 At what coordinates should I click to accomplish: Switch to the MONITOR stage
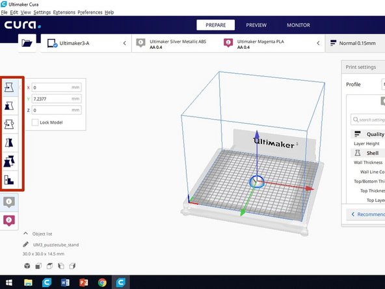tap(299, 25)
